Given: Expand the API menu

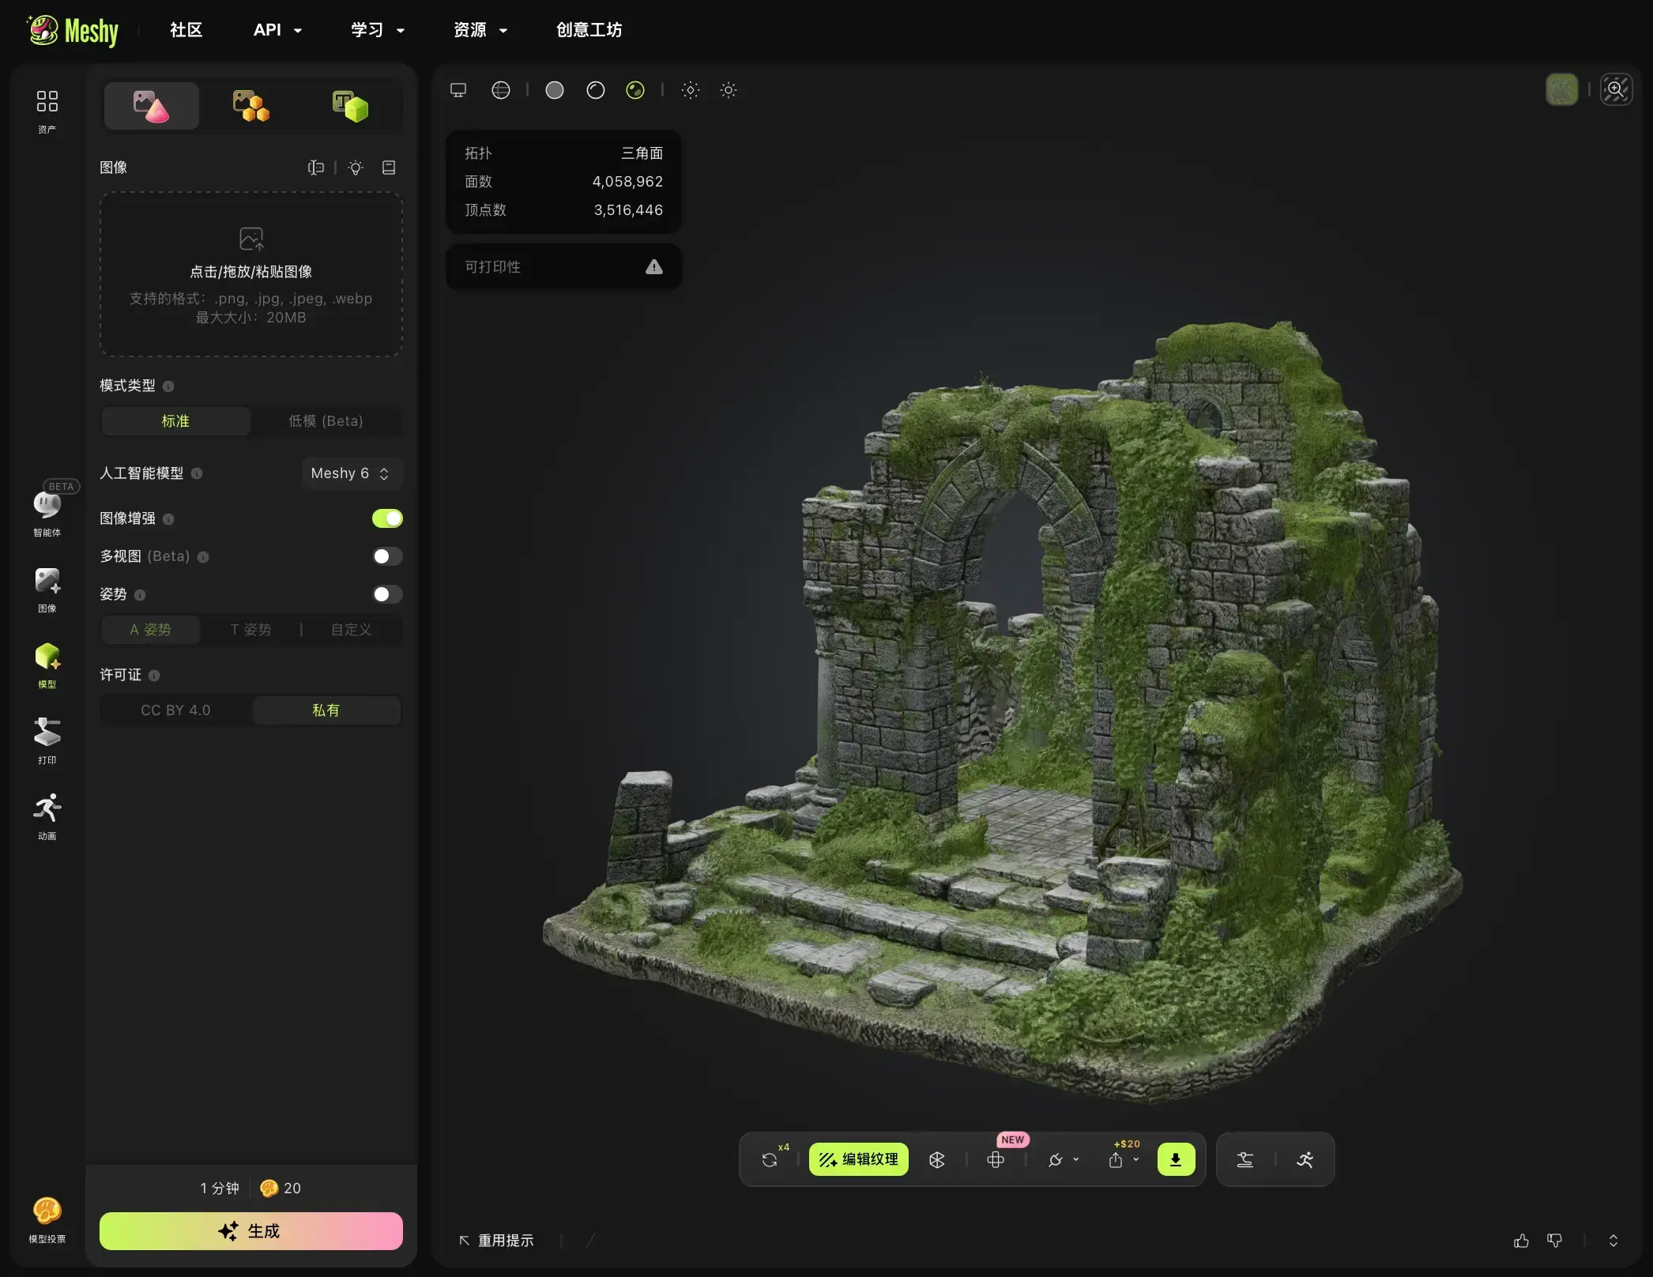Looking at the screenshot, I should (x=277, y=30).
